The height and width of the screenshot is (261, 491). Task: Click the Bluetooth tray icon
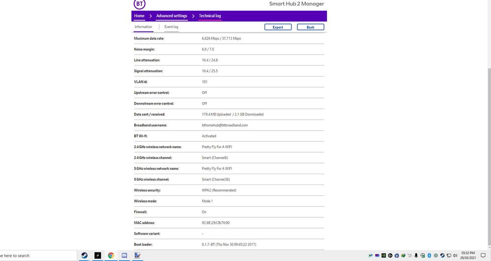[x=429, y=256]
